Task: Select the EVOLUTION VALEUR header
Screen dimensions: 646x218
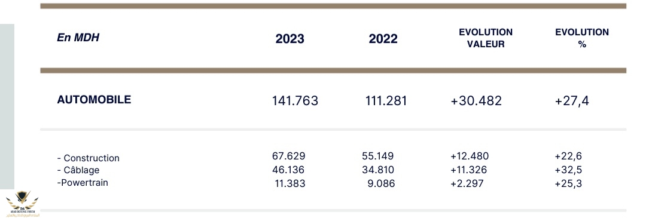Action: (486, 38)
